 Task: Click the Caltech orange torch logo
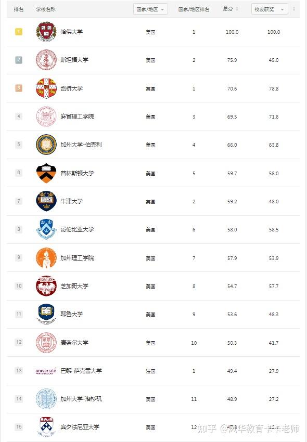(x=46, y=257)
